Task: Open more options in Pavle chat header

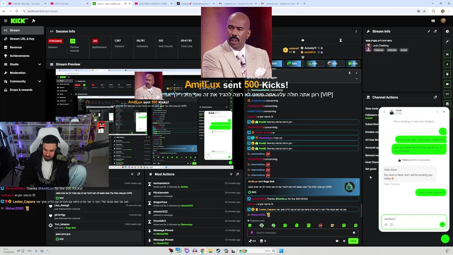Action: pyautogui.click(x=437, y=112)
